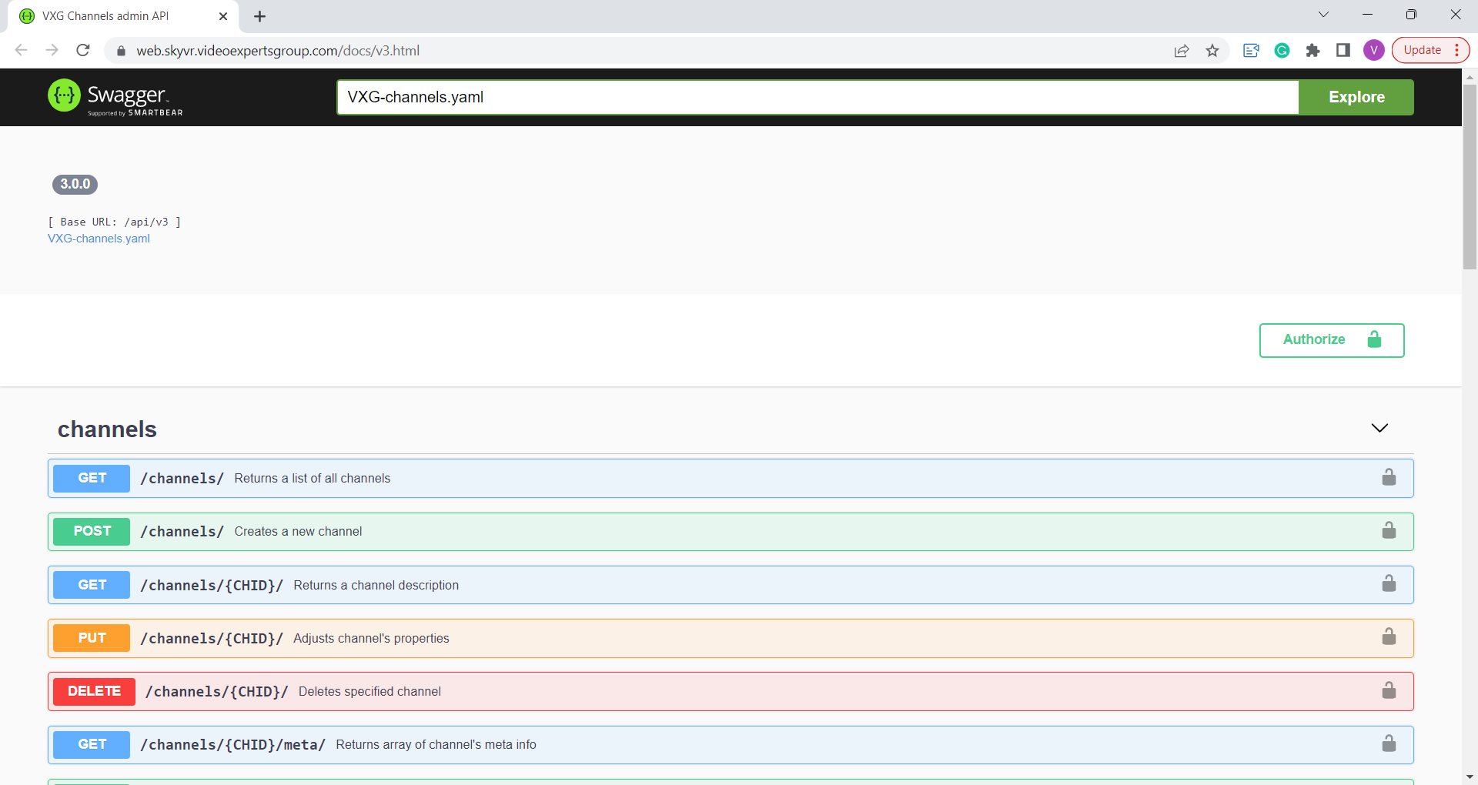Image resolution: width=1478 pixels, height=785 pixels.
Task: Open the VXG-channels.yaml link
Action: point(99,239)
